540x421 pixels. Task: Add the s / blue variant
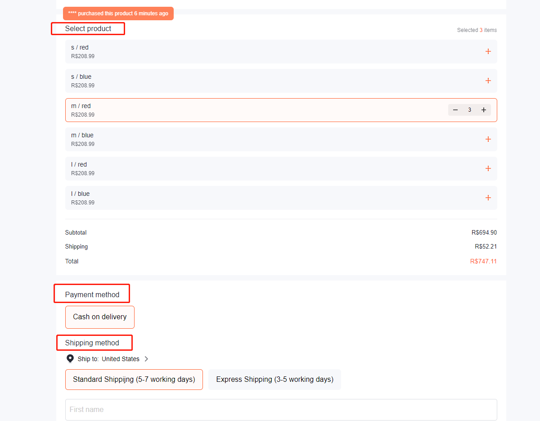488,81
